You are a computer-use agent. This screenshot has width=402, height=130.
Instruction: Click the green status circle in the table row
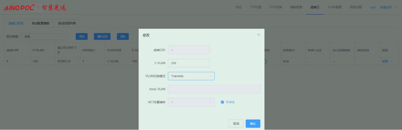pyautogui.click(x=265, y=61)
